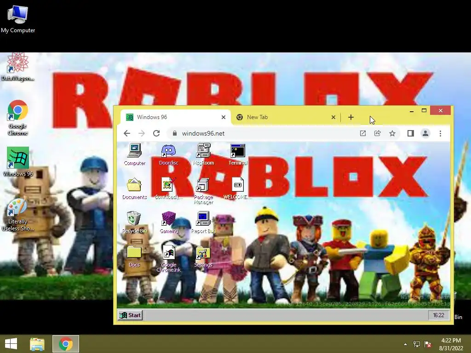Minimize the Chrome window
Viewport: 471px width, 353px height.
coord(412,111)
